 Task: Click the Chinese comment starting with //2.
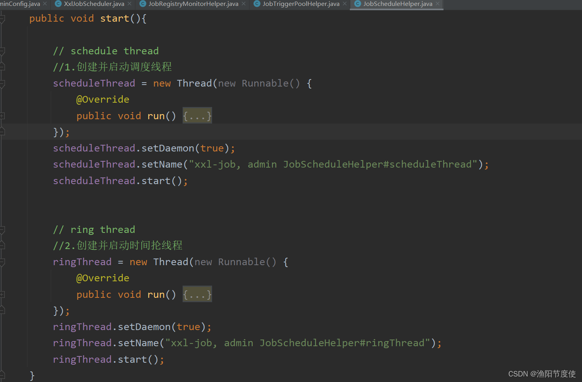pos(118,245)
